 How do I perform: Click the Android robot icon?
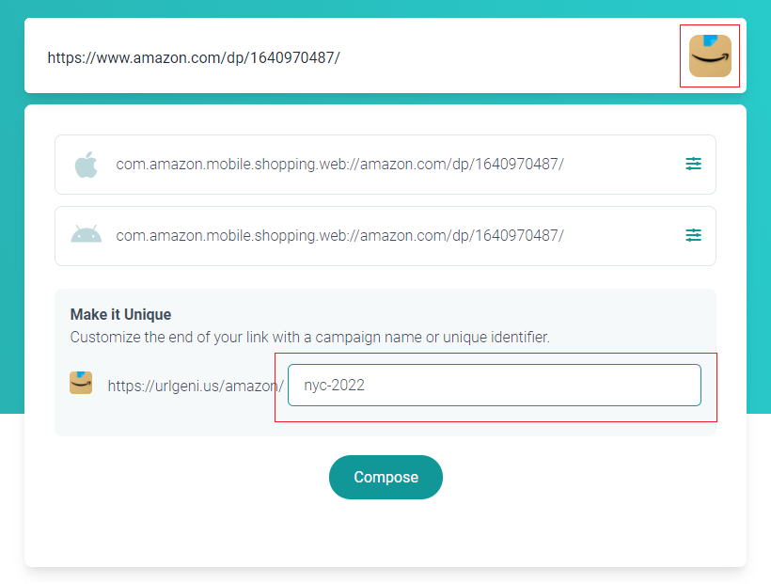pyautogui.click(x=87, y=235)
